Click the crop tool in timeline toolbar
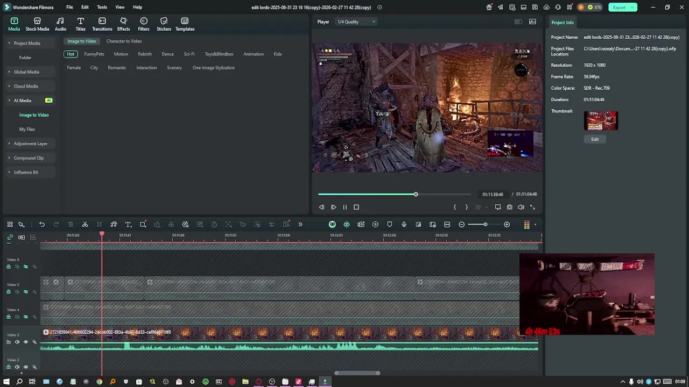The width and height of the screenshot is (689, 387). pyautogui.click(x=99, y=224)
